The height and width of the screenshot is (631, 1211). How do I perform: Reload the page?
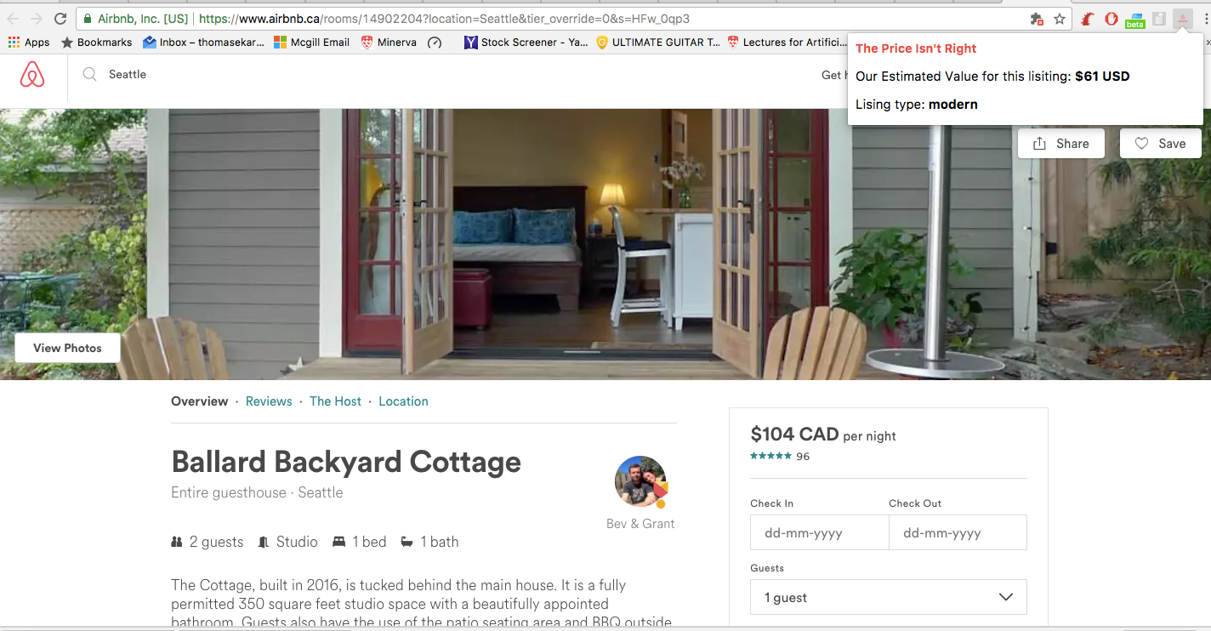[60, 19]
